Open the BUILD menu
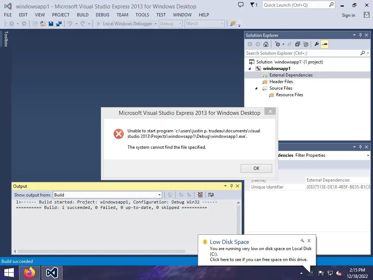The image size is (373, 280). (x=83, y=15)
